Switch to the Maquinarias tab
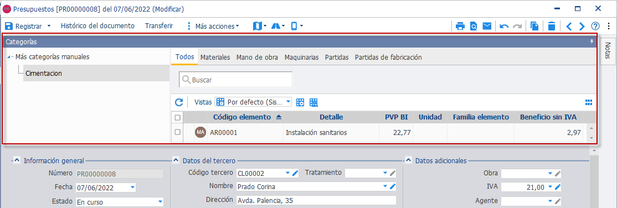The width and height of the screenshot is (617, 208). point(301,58)
